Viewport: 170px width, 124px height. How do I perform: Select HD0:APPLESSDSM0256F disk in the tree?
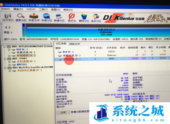click(x=32, y=47)
